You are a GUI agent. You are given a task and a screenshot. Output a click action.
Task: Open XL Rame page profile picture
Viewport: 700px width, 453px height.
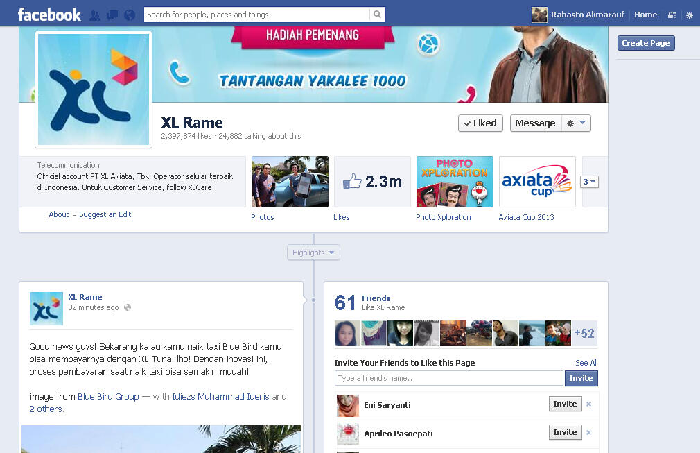coord(94,89)
